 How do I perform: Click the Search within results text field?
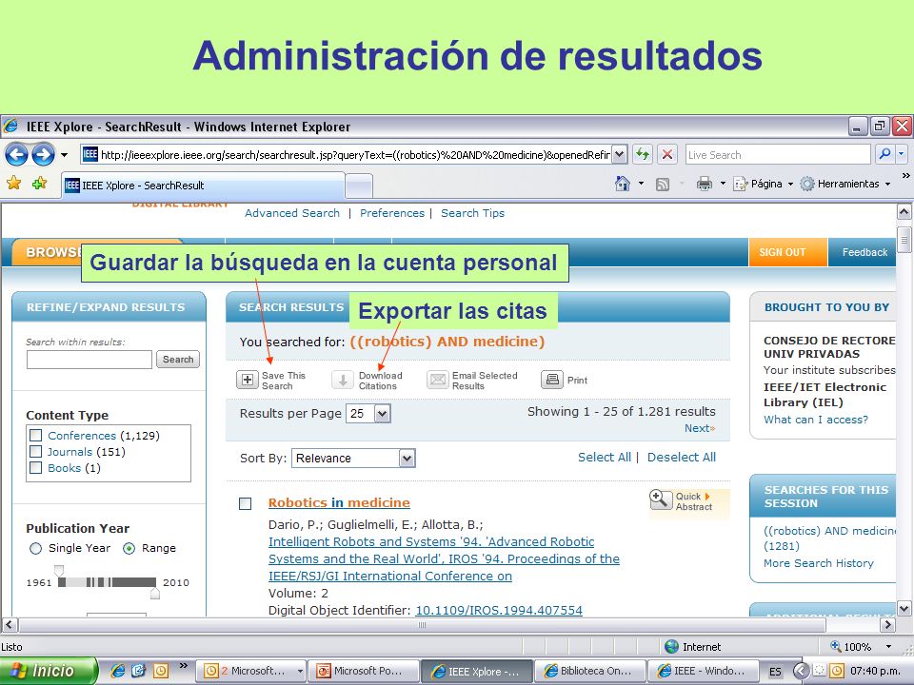tap(89, 360)
